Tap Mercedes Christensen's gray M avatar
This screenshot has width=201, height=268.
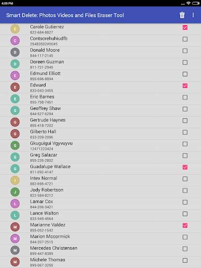(x=15, y=250)
